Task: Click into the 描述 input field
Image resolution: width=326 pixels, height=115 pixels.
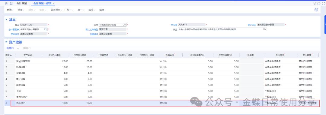Action: click(x=222, y=29)
